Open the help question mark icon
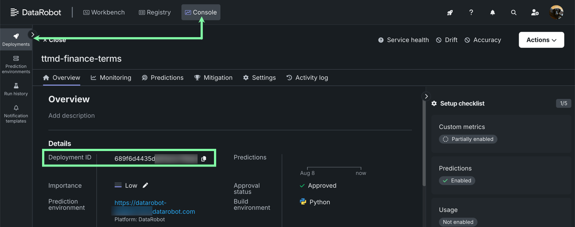Screen dimensions: 575x227 click(x=471, y=12)
